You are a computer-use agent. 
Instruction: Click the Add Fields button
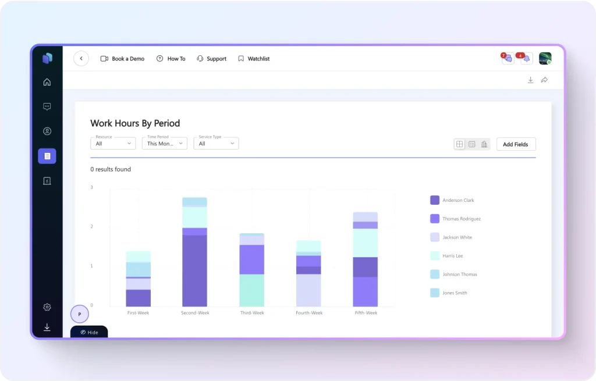pyautogui.click(x=516, y=144)
